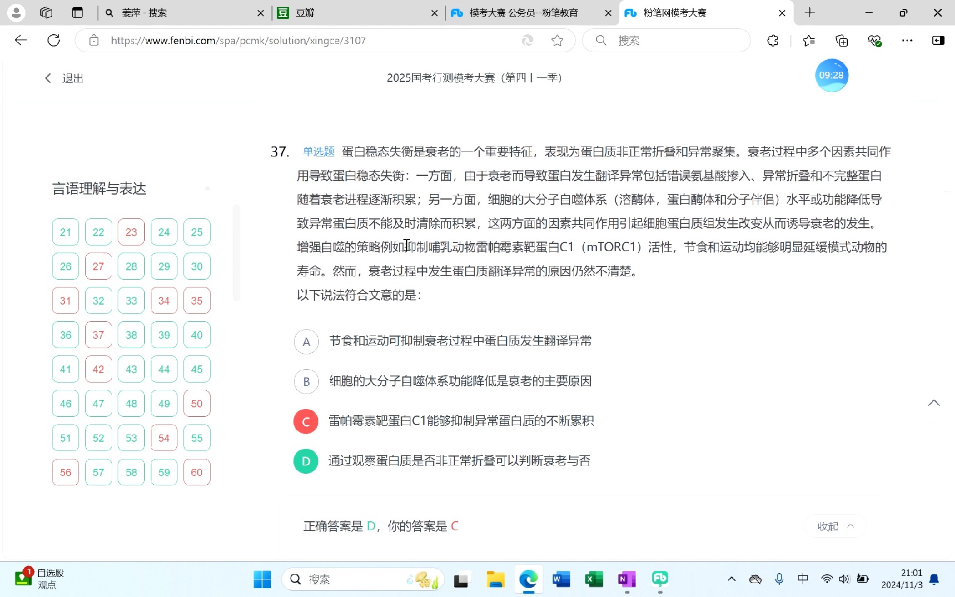Go to question 23
Image resolution: width=955 pixels, height=597 pixels.
[131, 232]
